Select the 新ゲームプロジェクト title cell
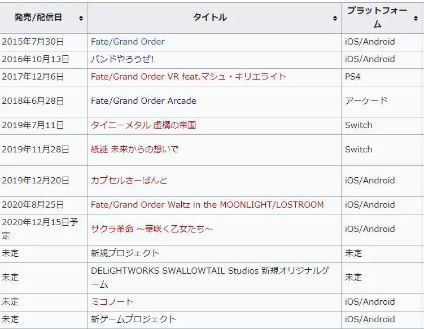This screenshot has width=424, height=329. 214,319
